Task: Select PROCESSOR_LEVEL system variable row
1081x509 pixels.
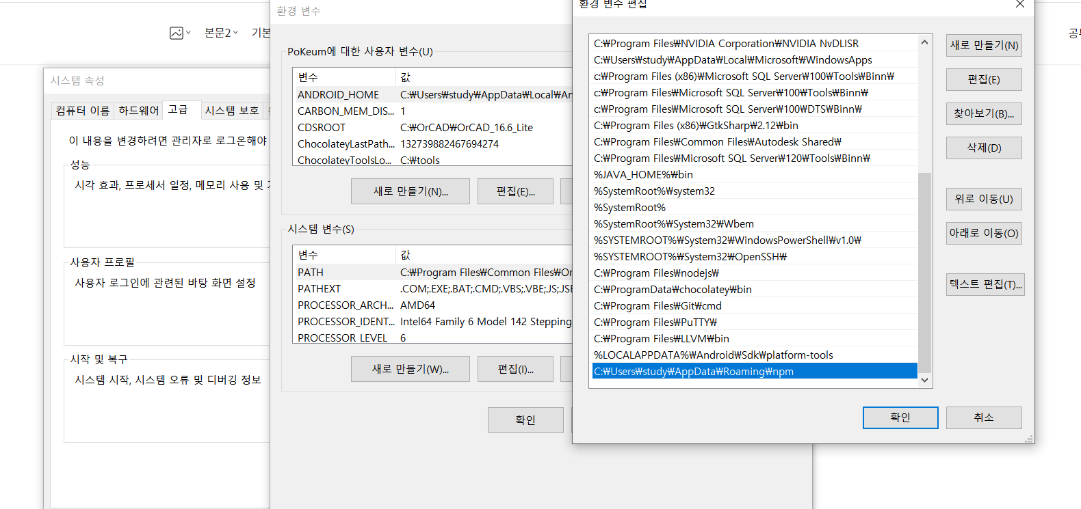Action: pos(432,337)
